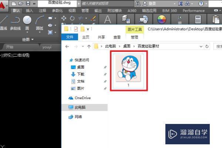Click the Rotate tool icon
This screenshot has height=148, width=222.
pos(72,18)
